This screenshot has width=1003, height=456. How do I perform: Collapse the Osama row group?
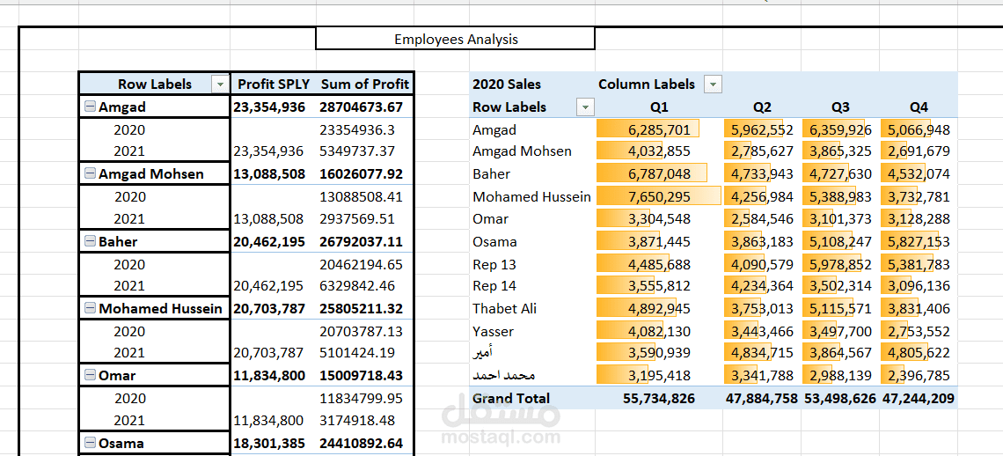click(x=90, y=443)
